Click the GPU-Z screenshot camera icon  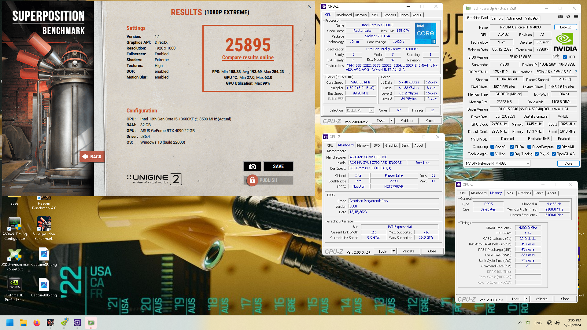coord(560,17)
